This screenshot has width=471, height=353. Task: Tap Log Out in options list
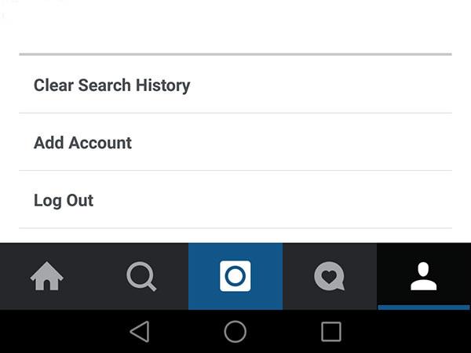click(x=235, y=200)
